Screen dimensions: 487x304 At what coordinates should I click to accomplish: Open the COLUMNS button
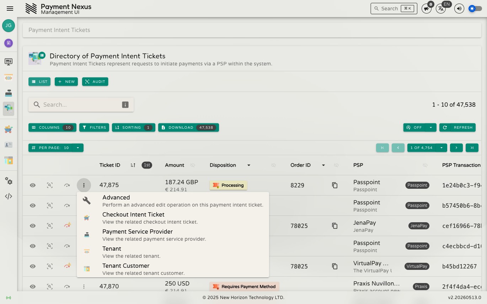[x=52, y=127]
